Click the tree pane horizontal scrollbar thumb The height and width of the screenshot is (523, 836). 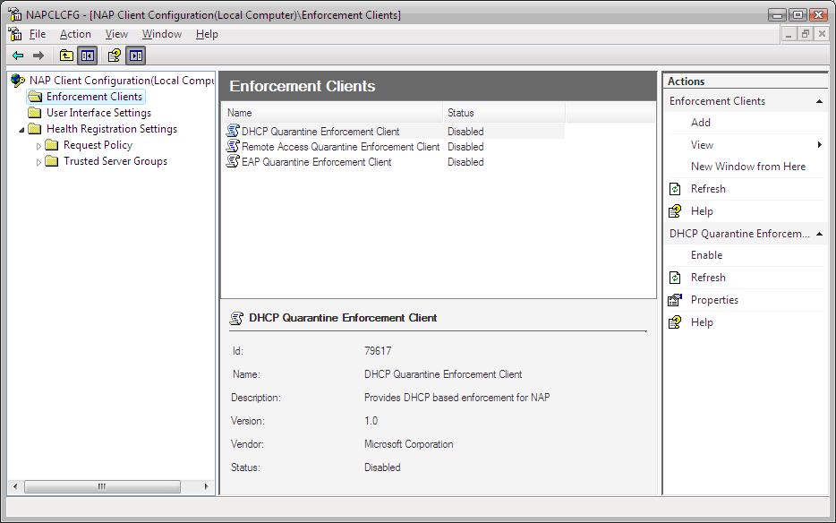[102, 486]
